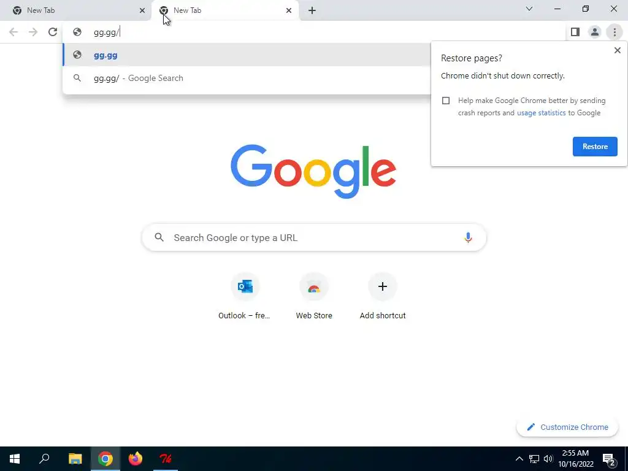Open the Windows Start menu
Image resolution: width=628 pixels, height=471 pixels.
click(x=15, y=459)
